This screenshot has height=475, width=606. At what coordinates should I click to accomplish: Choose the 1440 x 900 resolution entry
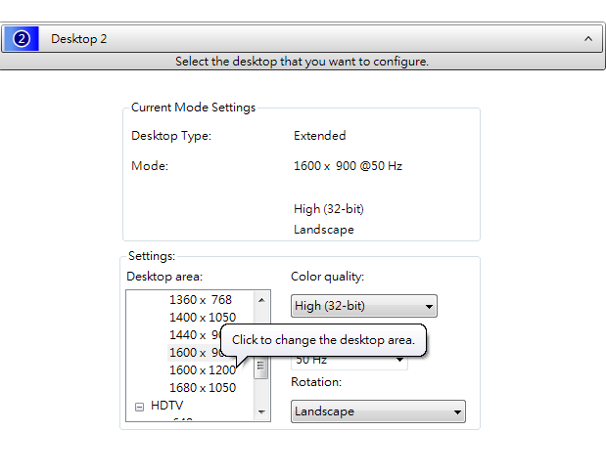point(195,335)
